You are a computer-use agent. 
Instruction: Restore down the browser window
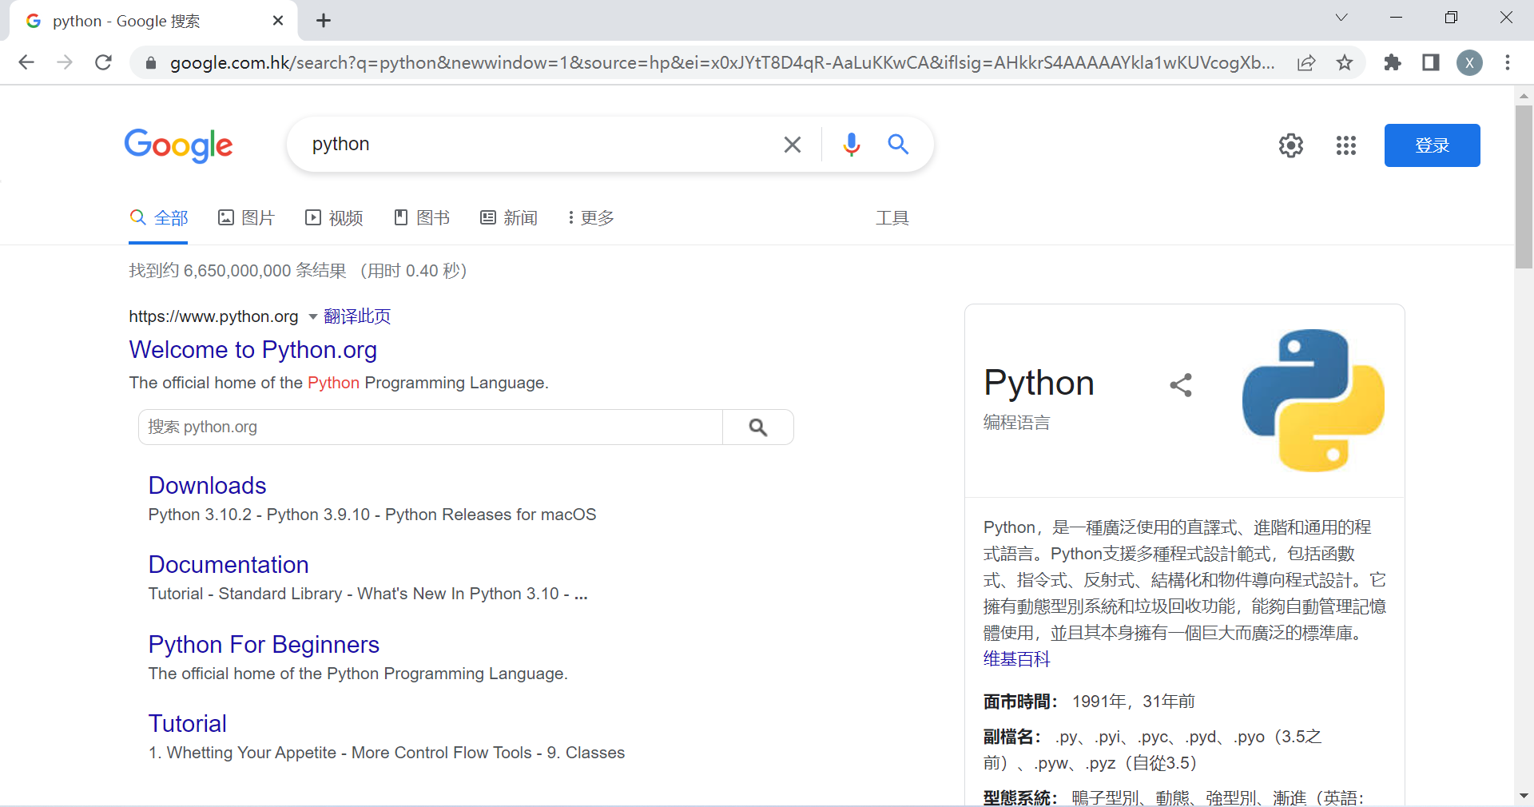tap(1451, 18)
